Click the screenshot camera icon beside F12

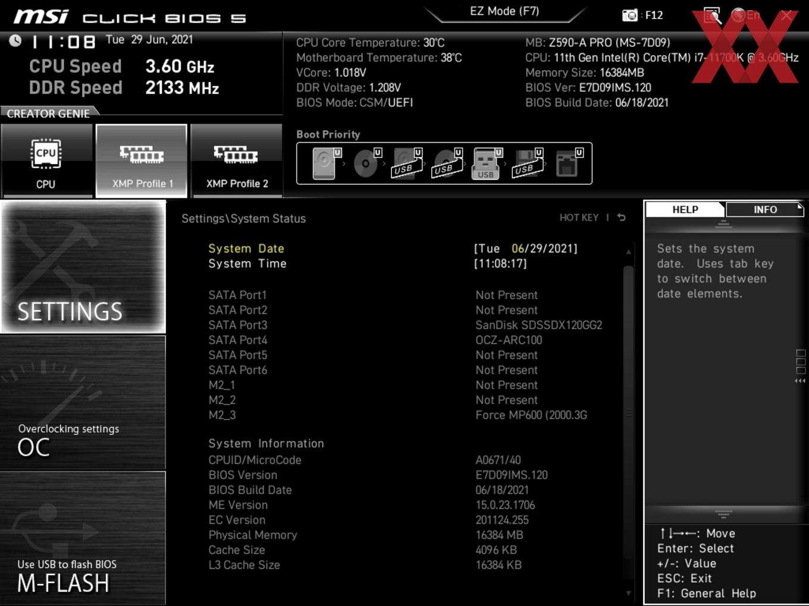click(629, 15)
